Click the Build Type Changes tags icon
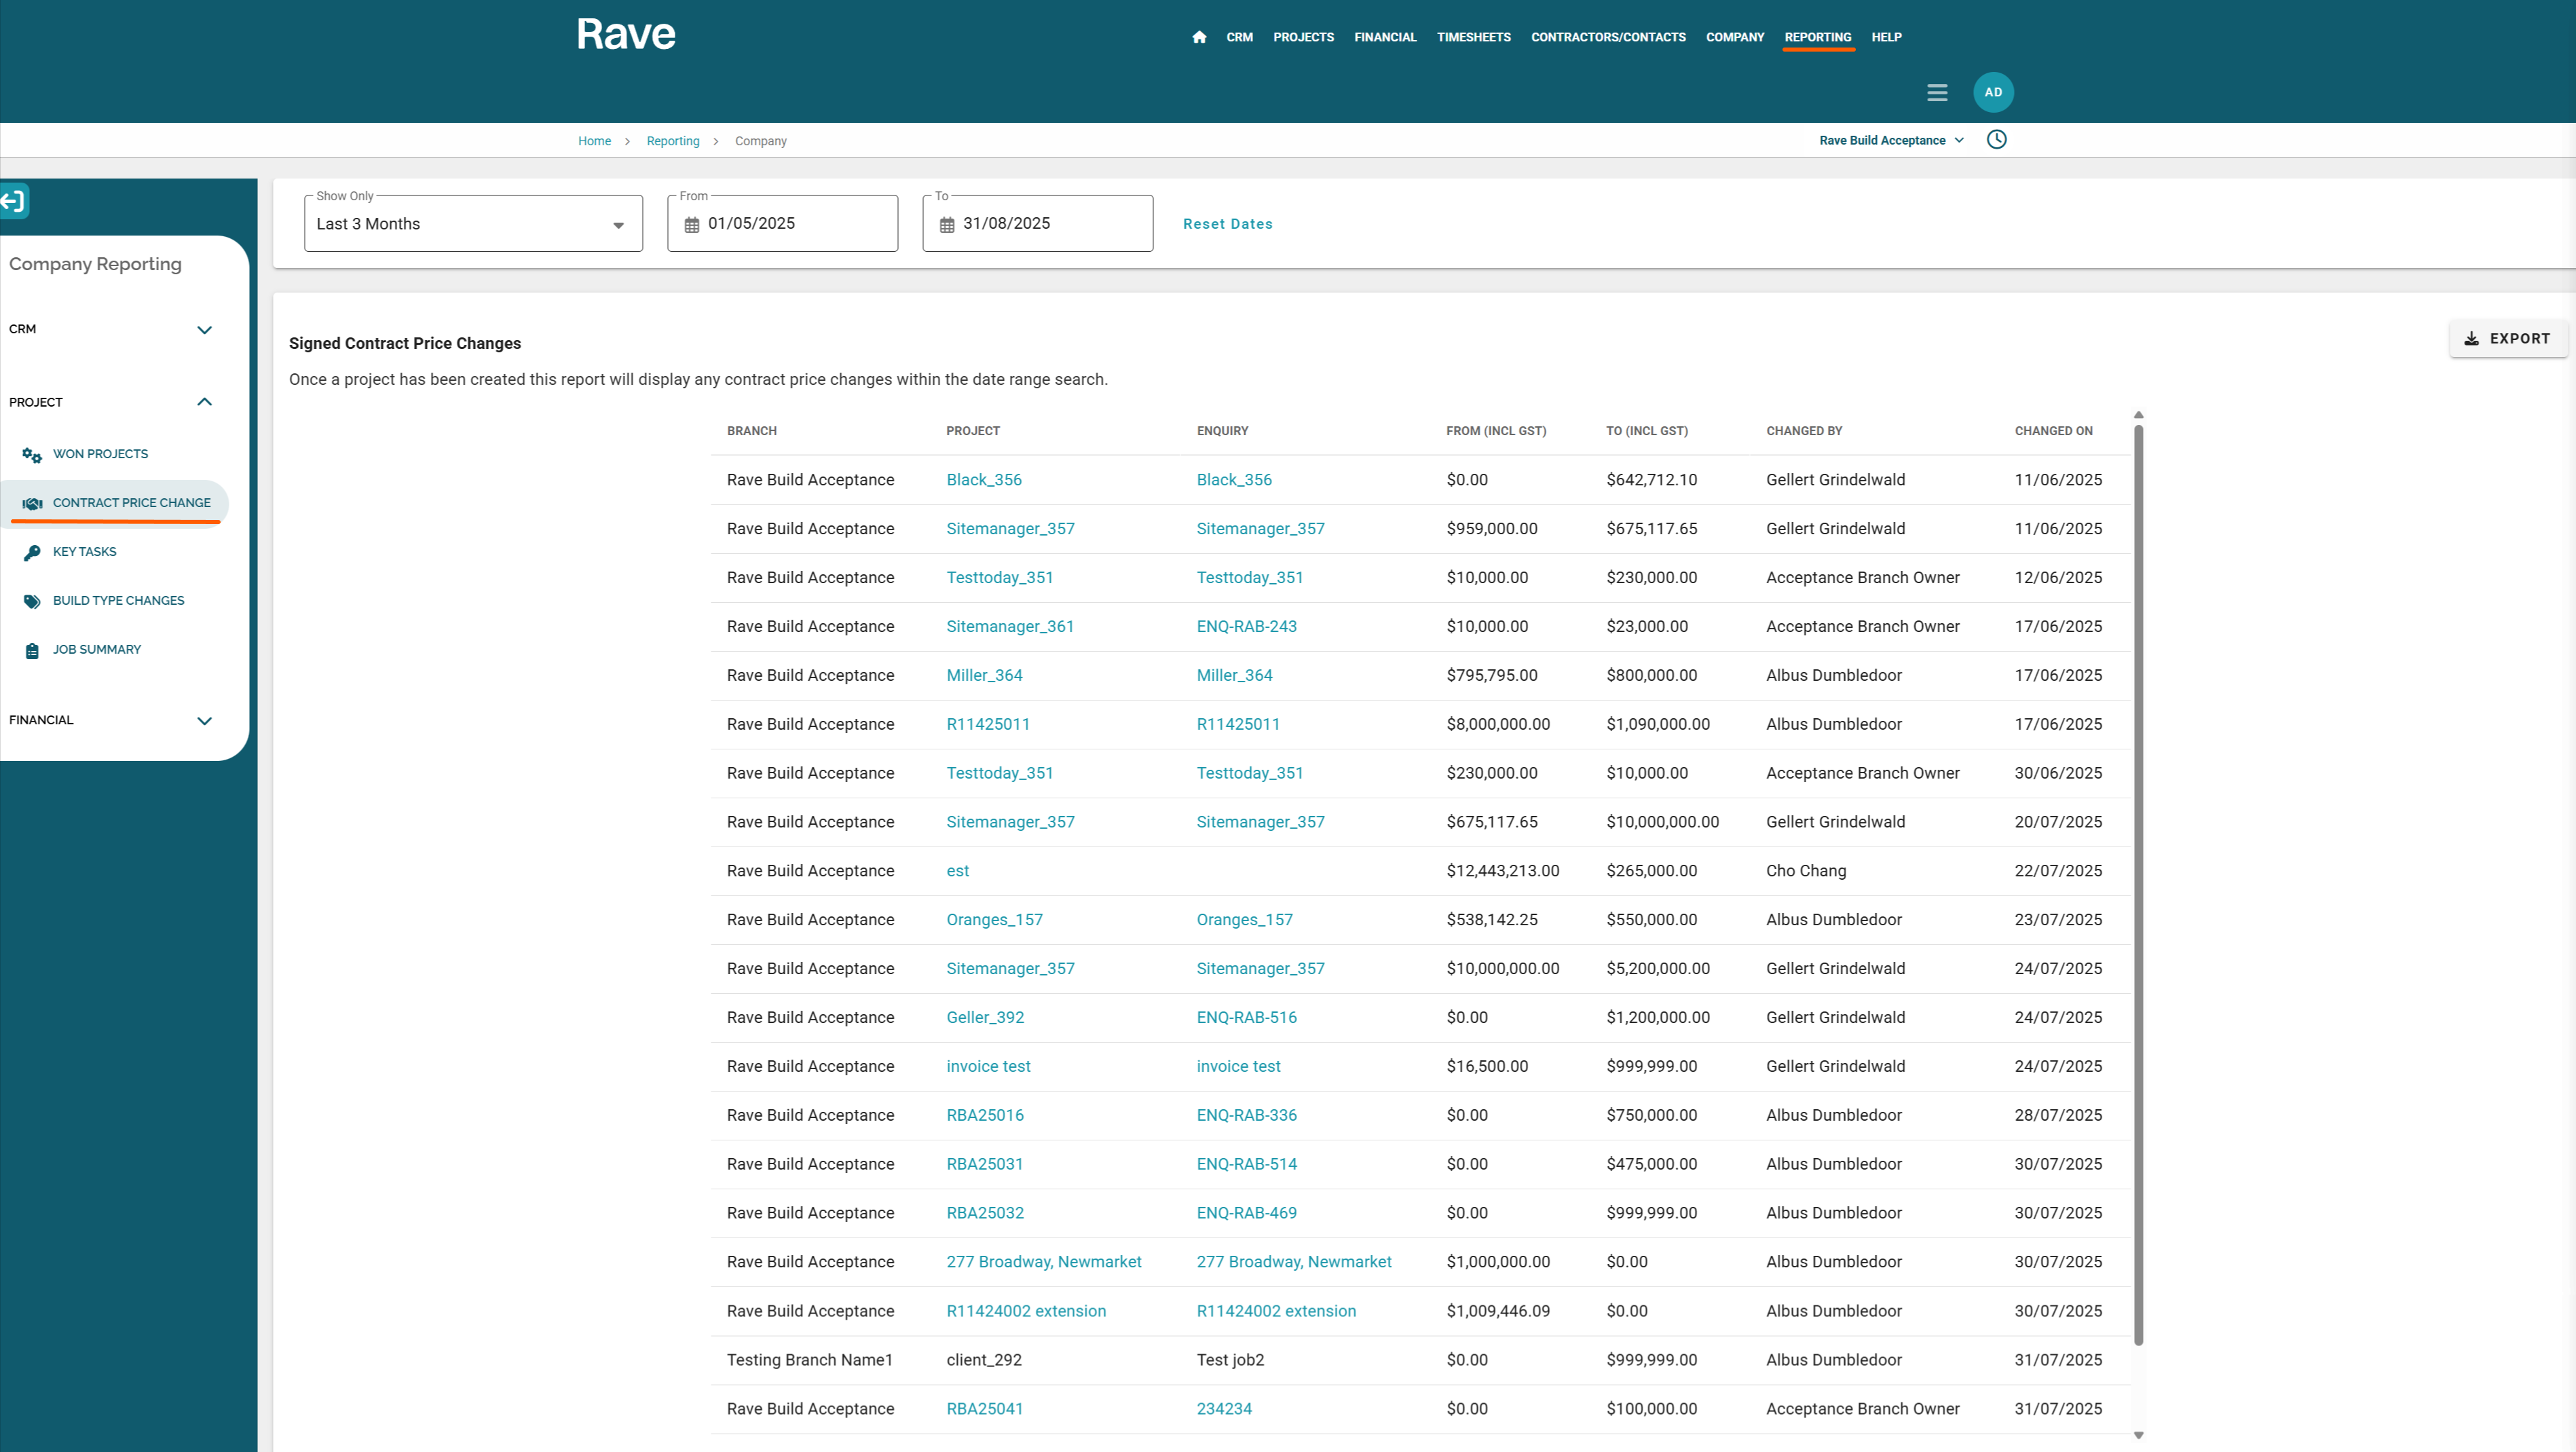The image size is (2576, 1452). (x=32, y=602)
